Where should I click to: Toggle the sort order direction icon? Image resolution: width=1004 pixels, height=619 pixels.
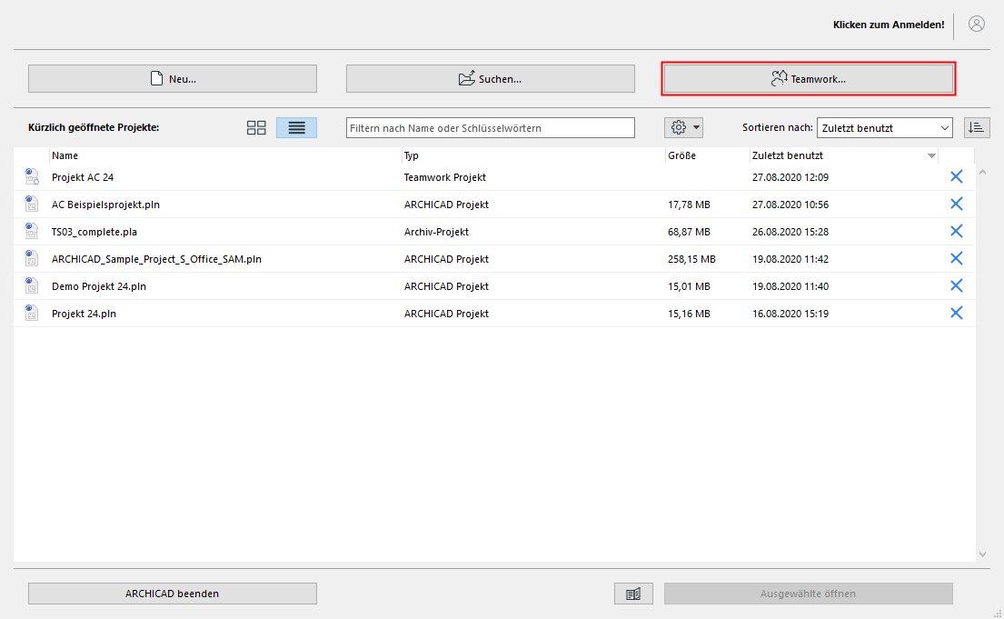[977, 127]
